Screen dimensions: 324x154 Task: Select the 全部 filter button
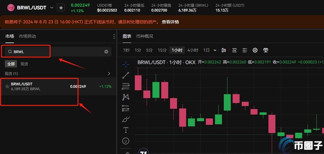coord(11,64)
